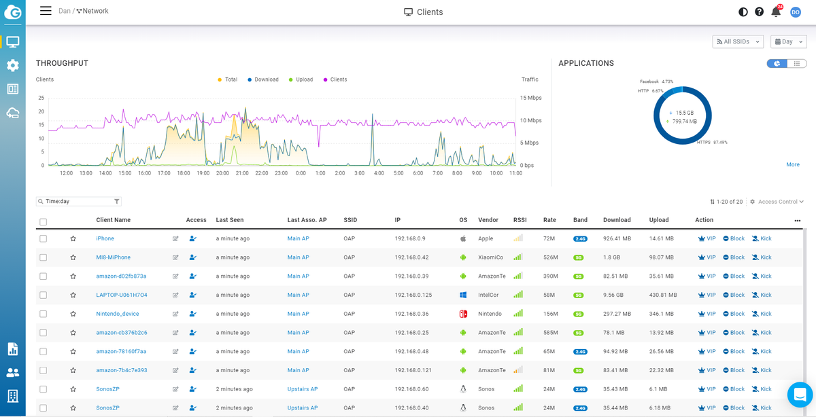This screenshot has height=417, width=816.
Task: Expand the All SSIDs dropdown
Action: click(737, 41)
